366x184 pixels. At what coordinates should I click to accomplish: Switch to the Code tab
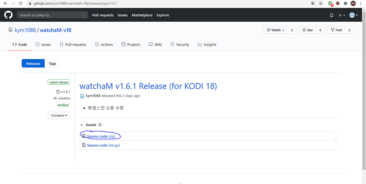tap(20, 45)
